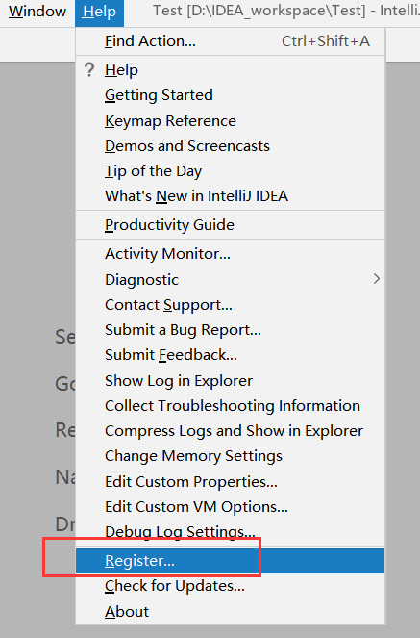Select Contact Support...
This screenshot has width=420, height=638.
click(x=230, y=305)
